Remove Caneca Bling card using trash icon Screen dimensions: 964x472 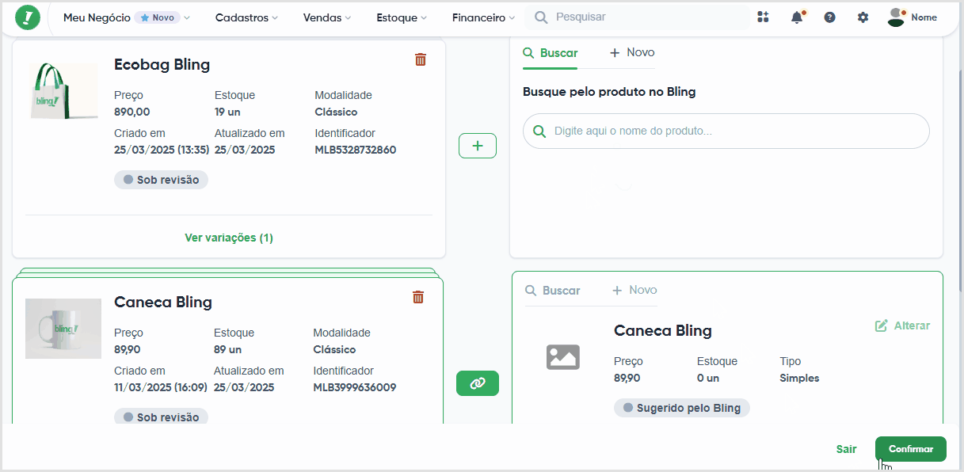[418, 297]
